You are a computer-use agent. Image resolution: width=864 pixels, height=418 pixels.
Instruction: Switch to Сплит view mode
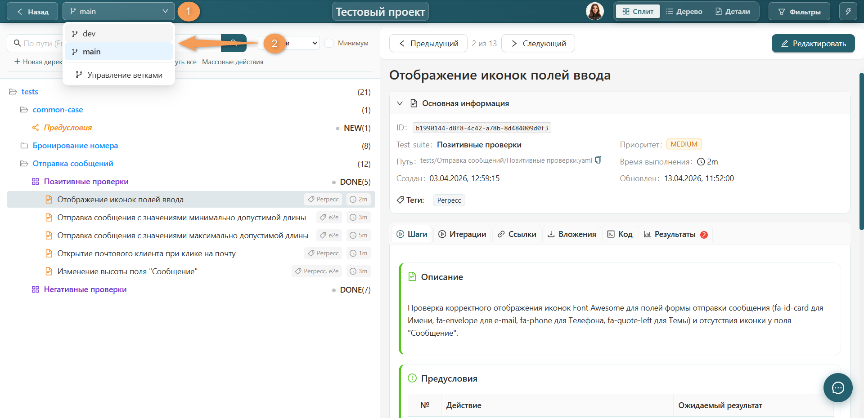click(x=638, y=11)
